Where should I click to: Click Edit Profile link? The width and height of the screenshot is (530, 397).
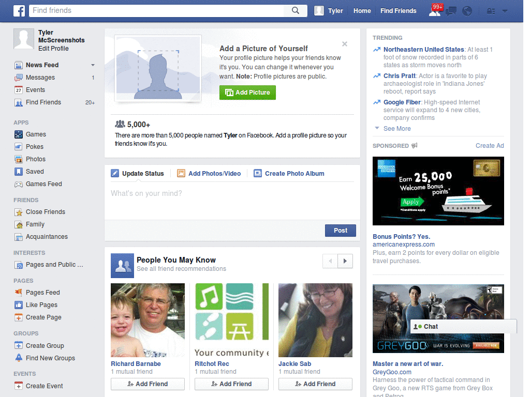coord(53,49)
